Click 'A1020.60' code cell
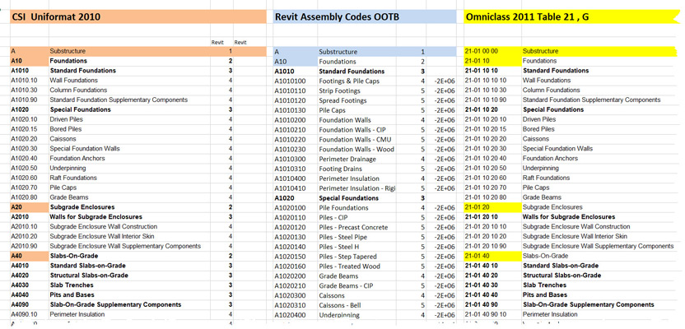This screenshot has width=685, height=329. click(30, 178)
